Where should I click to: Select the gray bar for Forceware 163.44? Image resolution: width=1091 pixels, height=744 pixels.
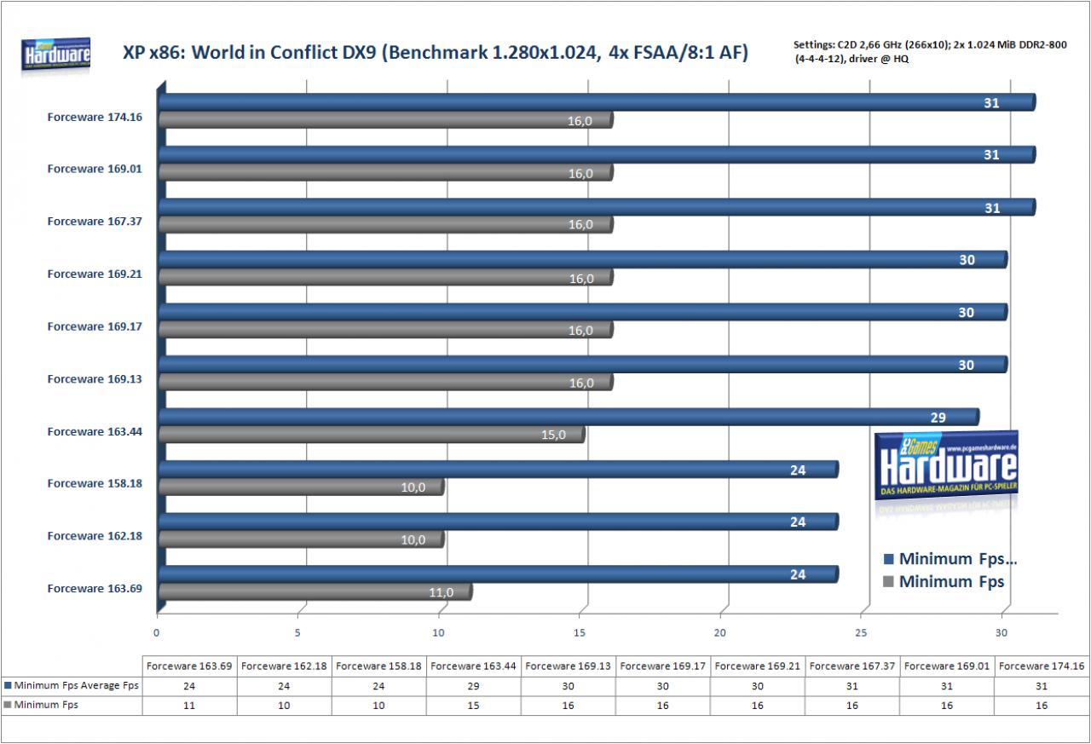click(x=371, y=435)
